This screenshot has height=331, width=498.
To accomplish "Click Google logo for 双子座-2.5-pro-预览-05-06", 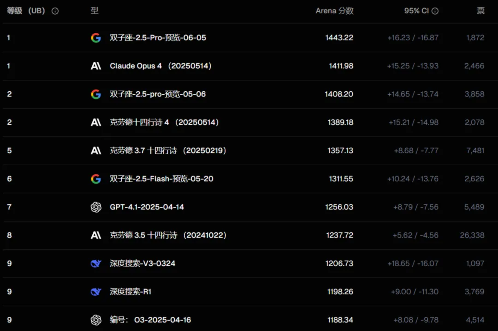I will [96, 95].
